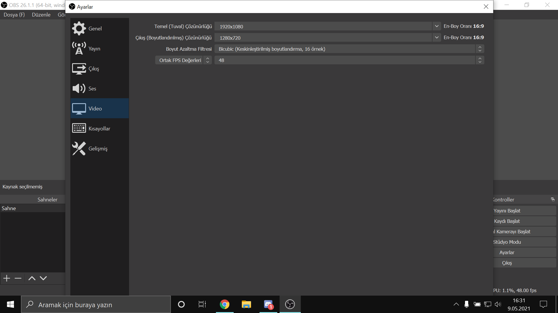The width and height of the screenshot is (558, 313).
Task: Expand the Çıkış (Boyutlandırılmış) Çözünürlüğü dropdown arrow
Action: pos(437,37)
